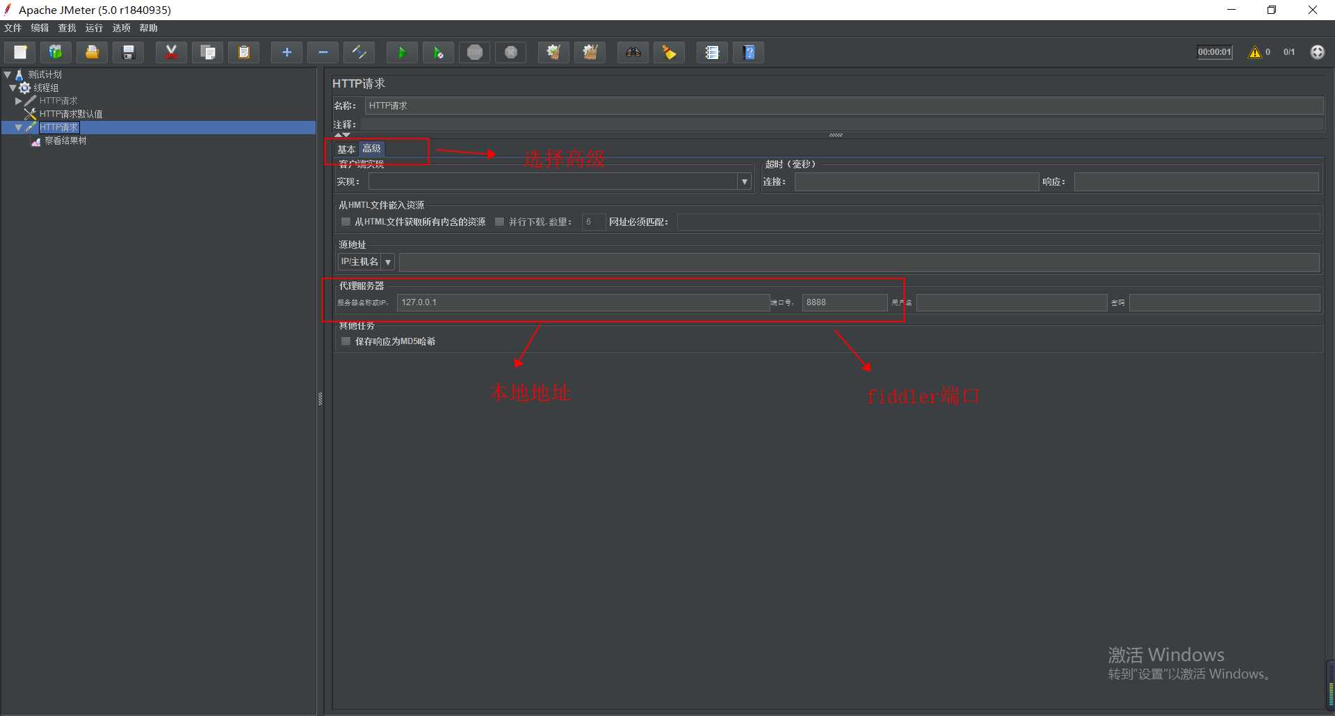The width and height of the screenshot is (1335, 716).
Task: Collapse the 线程组 tree arrow
Action: click(13, 88)
